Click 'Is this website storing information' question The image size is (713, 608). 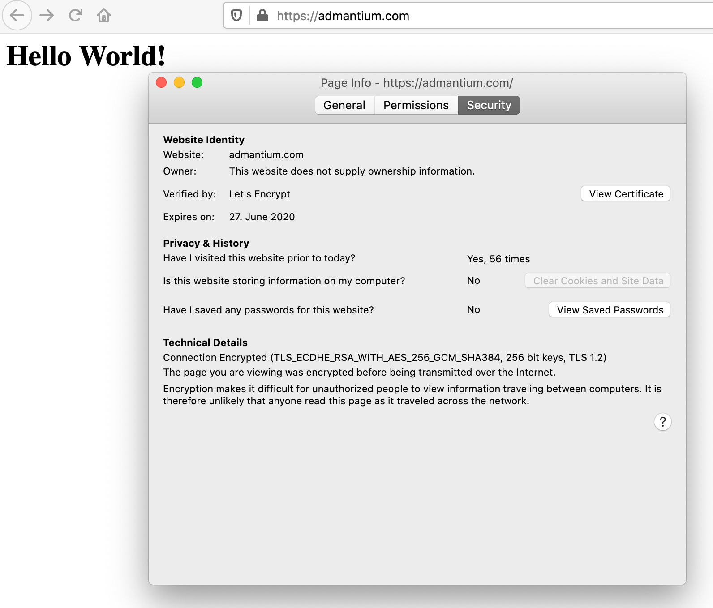coord(284,281)
